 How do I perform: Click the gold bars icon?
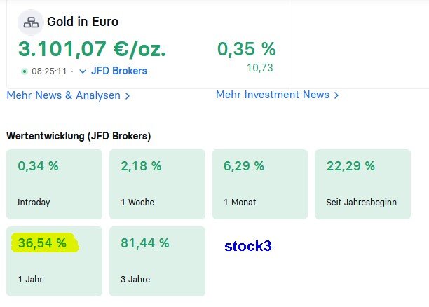31,22
